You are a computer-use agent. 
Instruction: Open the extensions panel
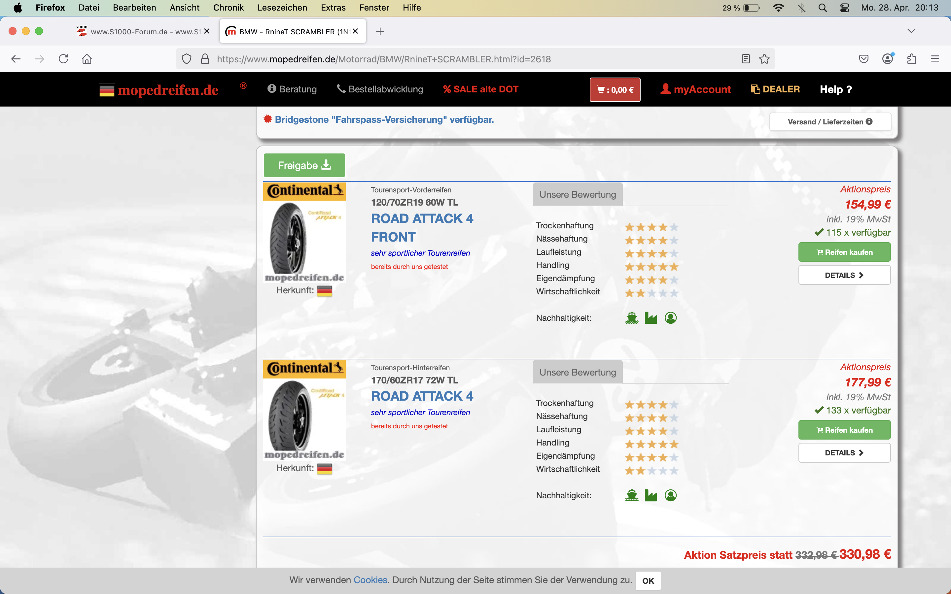(912, 59)
